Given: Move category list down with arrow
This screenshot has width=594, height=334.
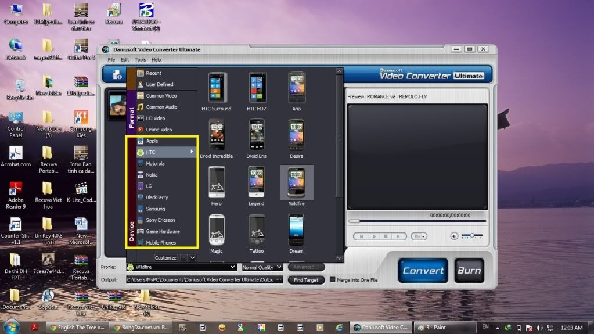Looking at the screenshot, I should 192,258.
